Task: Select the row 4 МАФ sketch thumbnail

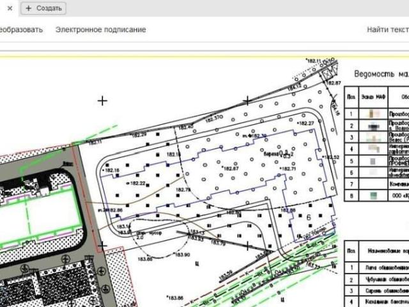Action: [373, 149]
